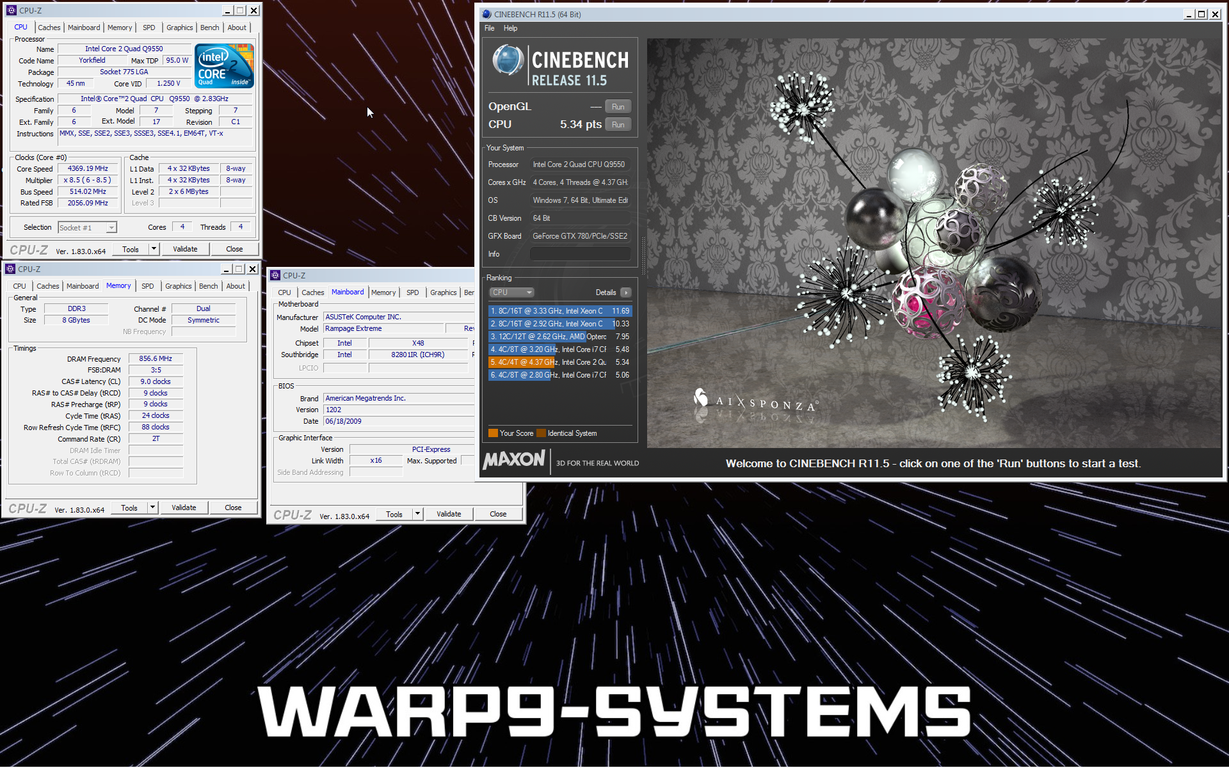Viewport: 1229px width, 768px height.
Task: Click the Info input field in Cinebench
Action: (581, 254)
